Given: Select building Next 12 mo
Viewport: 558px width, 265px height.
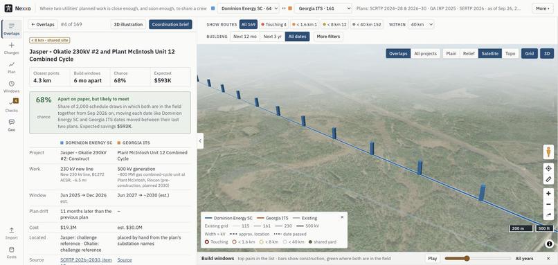Looking at the screenshot, I should [x=245, y=36].
